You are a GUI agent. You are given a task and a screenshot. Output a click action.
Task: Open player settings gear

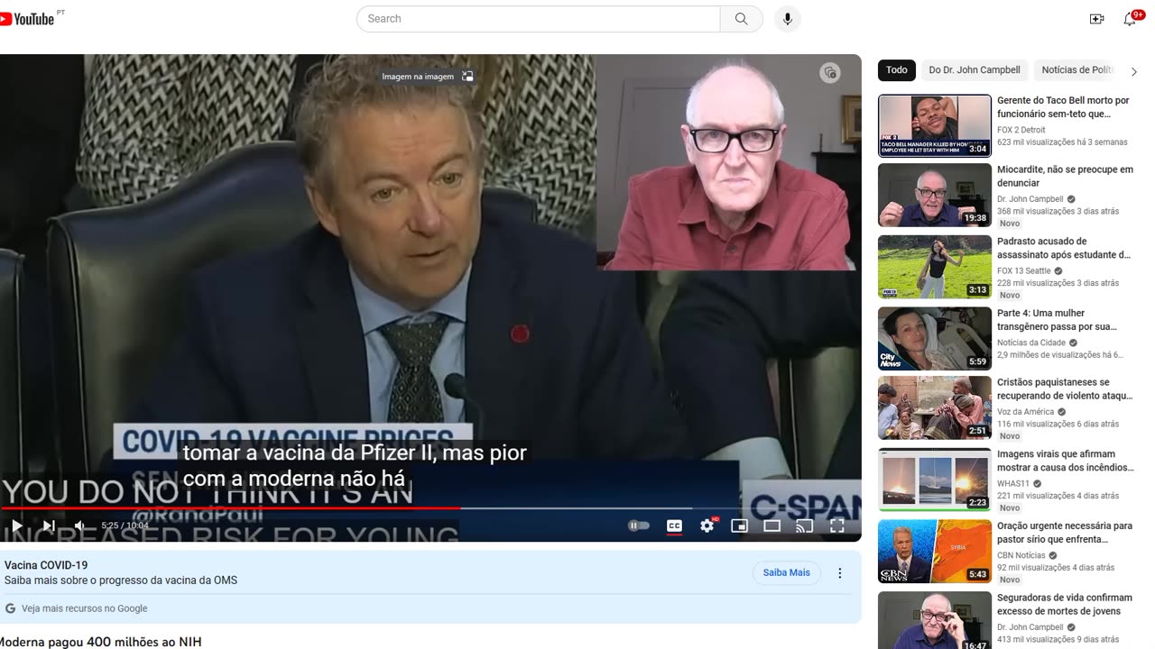(x=707, y=526)
